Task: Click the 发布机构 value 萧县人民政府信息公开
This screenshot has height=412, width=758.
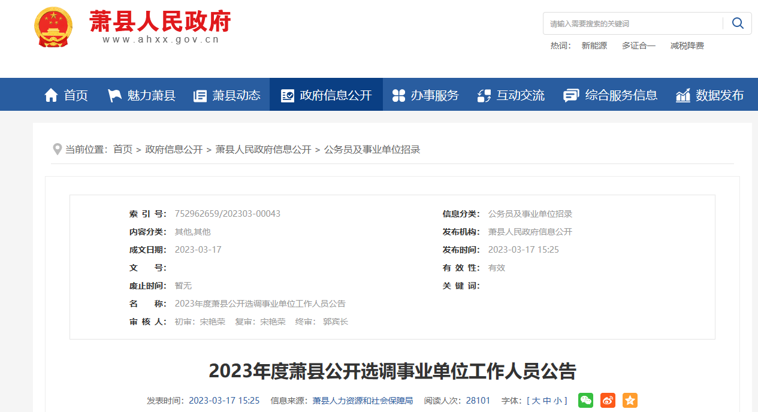Action: [530, 232]
